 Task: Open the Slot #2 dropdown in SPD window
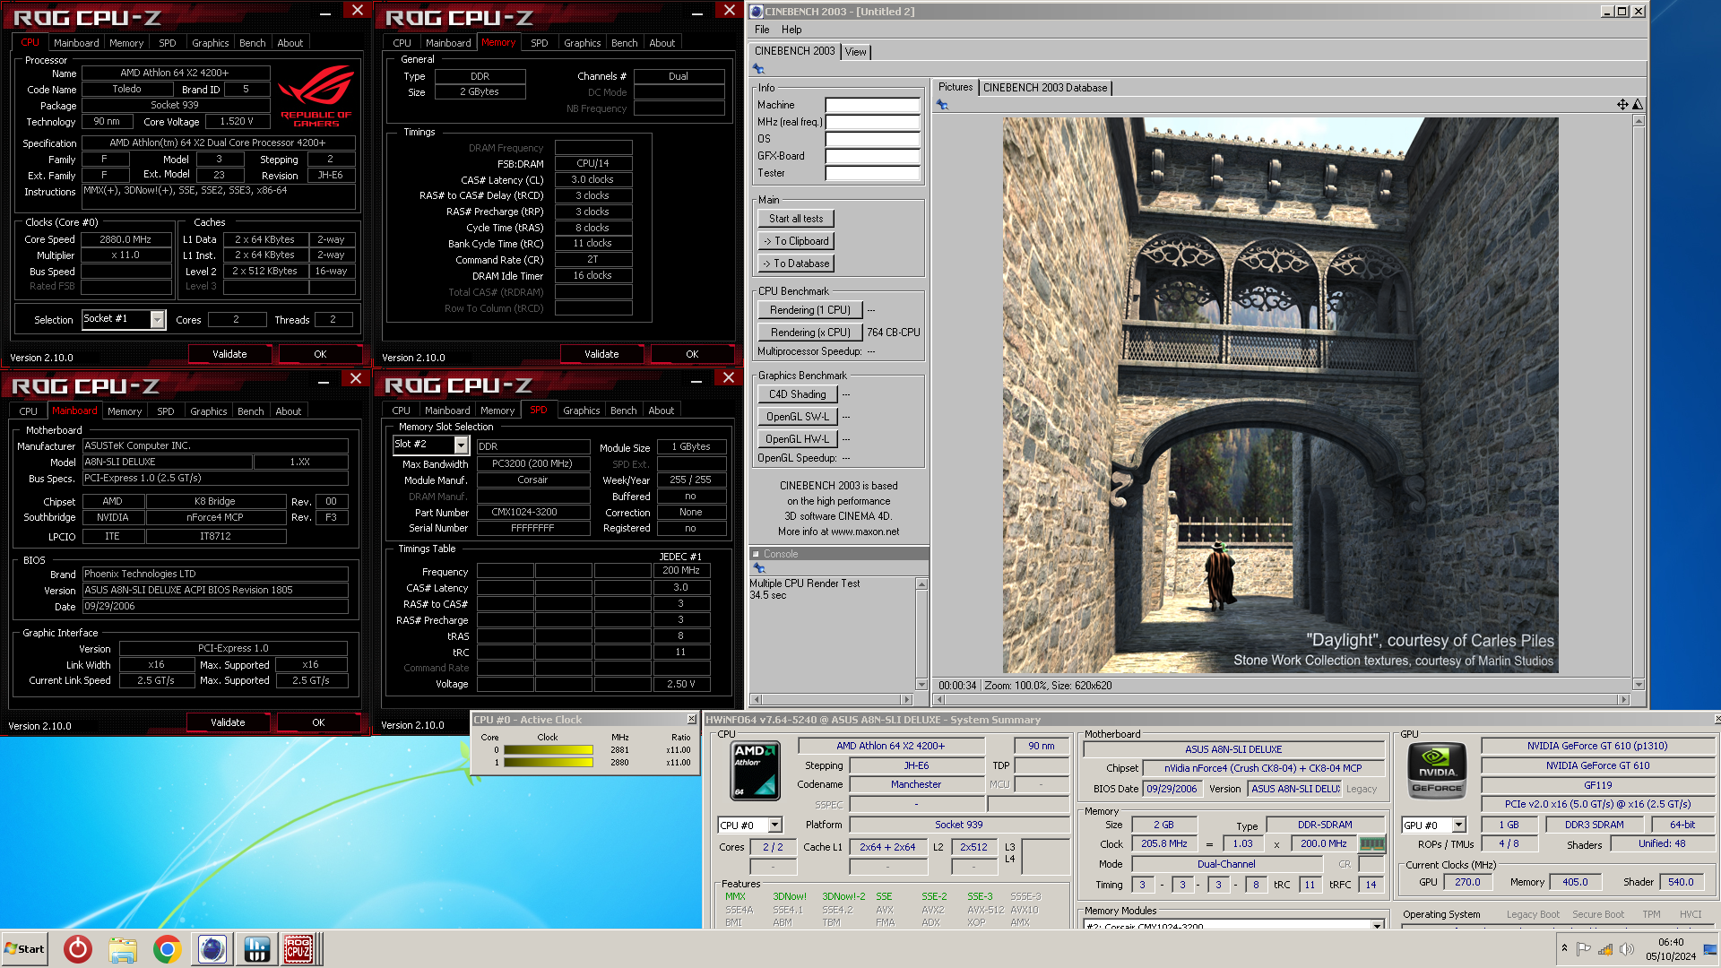(x=461, y=445)
